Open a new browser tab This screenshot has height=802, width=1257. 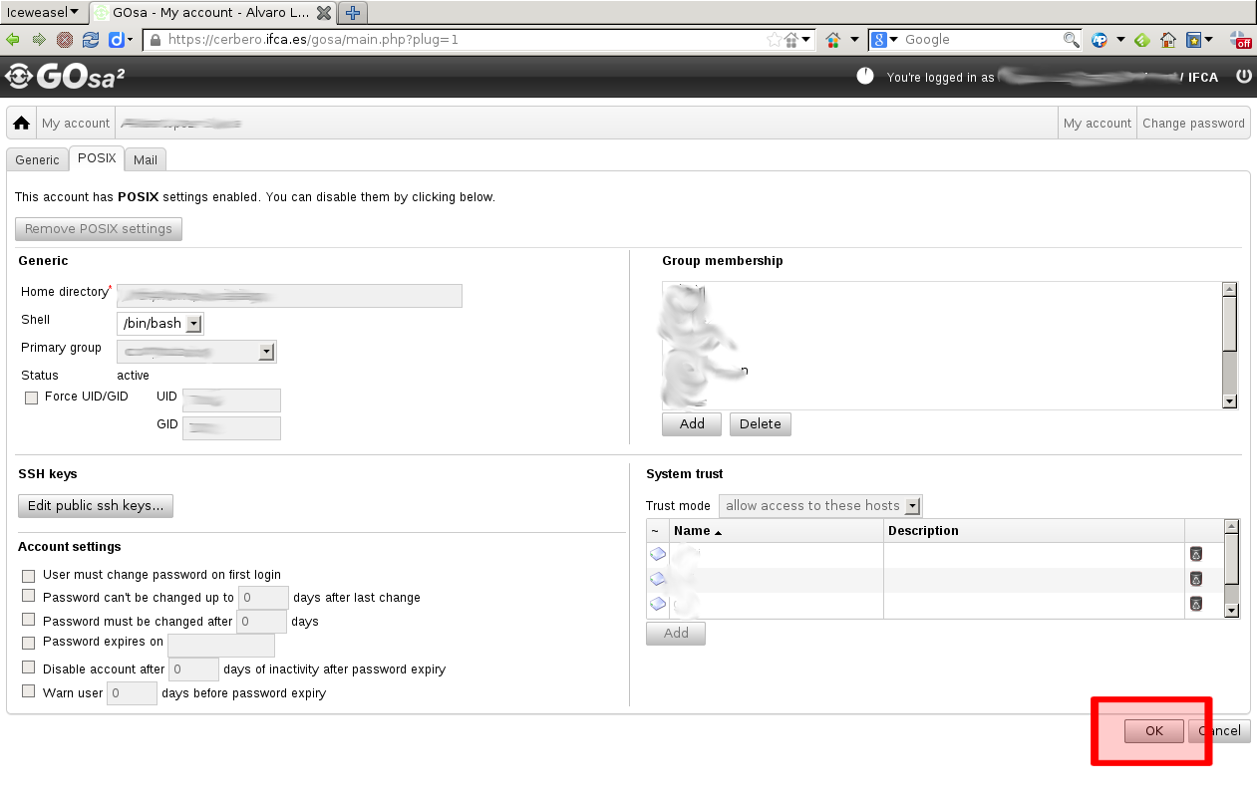pos(352,13)
